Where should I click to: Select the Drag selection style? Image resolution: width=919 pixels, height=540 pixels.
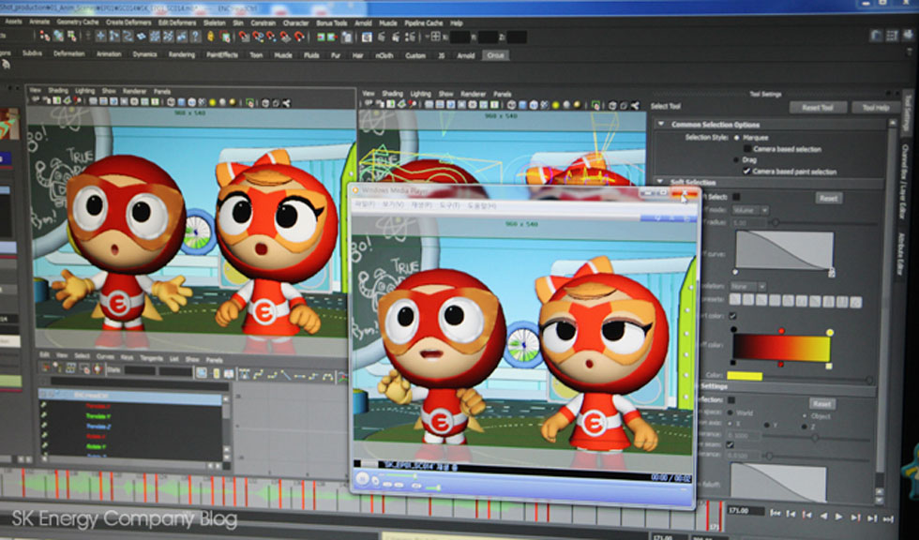point(736,159)
